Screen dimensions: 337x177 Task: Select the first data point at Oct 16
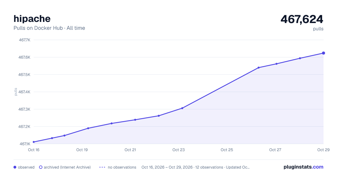[x=34, y=142]
